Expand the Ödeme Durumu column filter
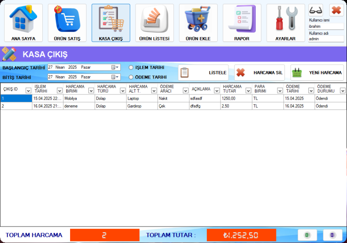This screenshot has height=243, width=347. point(342,91)
